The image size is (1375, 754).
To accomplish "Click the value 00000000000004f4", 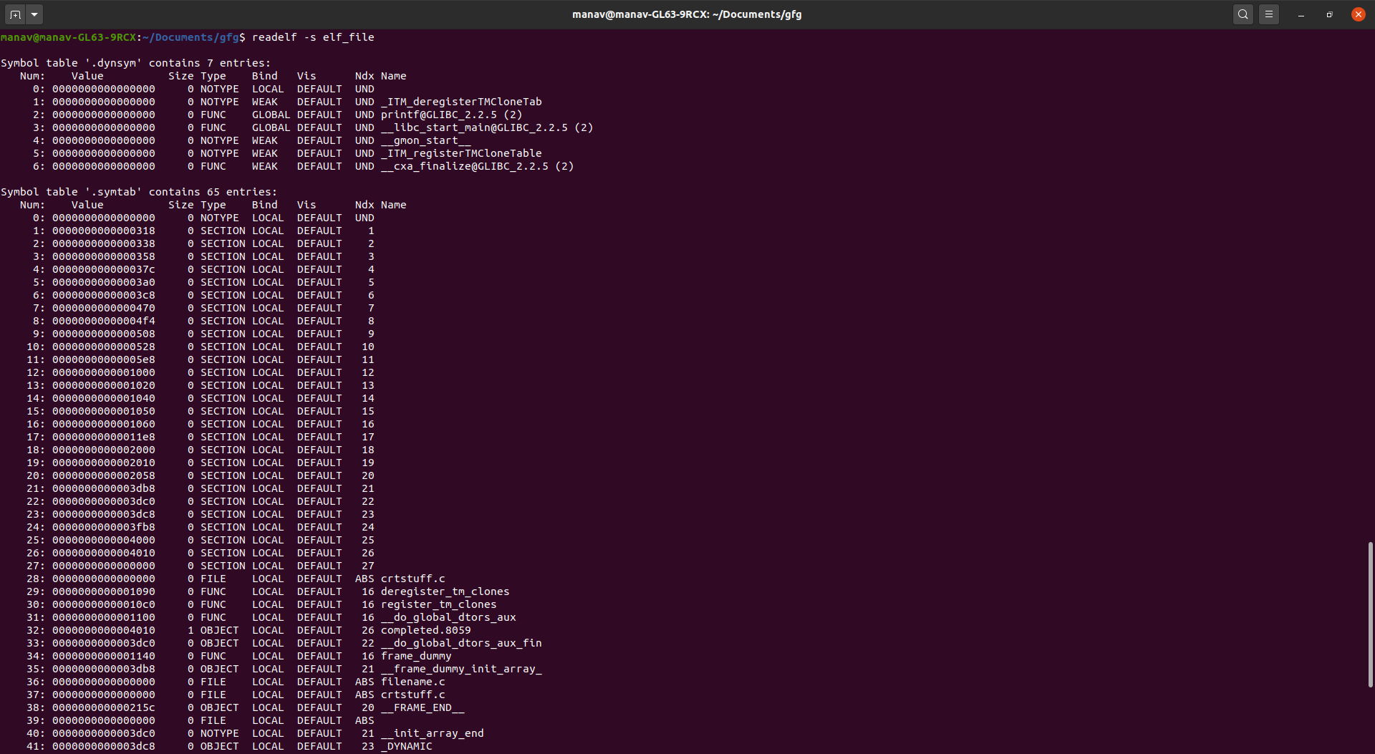I will click(x=104, y=321).
